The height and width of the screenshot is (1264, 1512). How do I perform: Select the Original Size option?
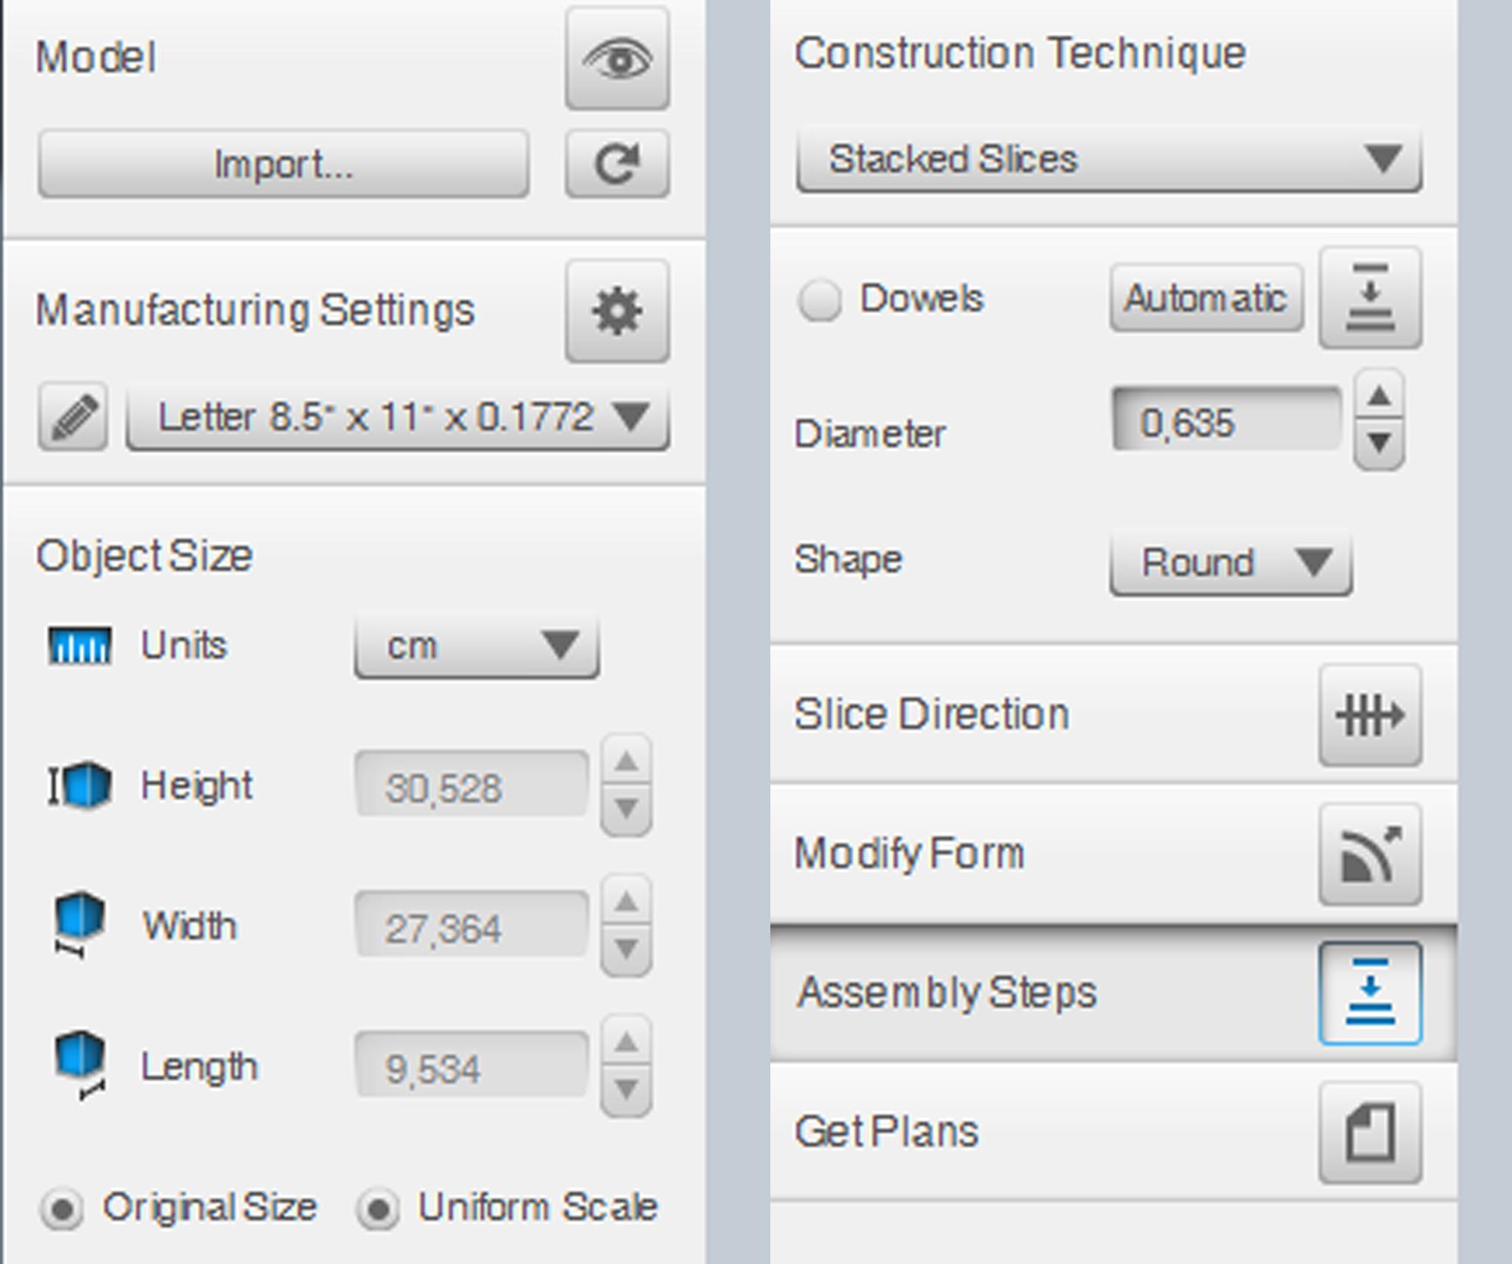click(x=64, y=1208)
